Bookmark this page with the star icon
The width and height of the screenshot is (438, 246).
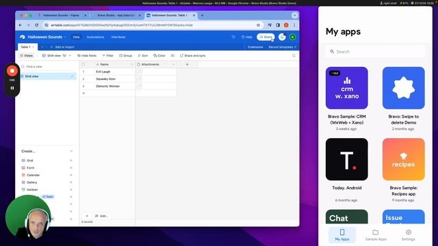(258, 25)
